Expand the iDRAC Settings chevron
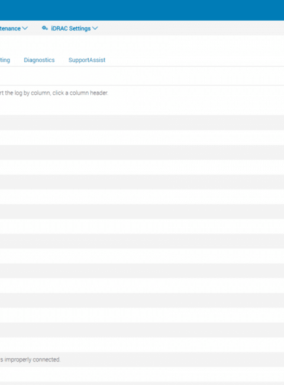Screen dimensions: 284x385 point(95,28)
